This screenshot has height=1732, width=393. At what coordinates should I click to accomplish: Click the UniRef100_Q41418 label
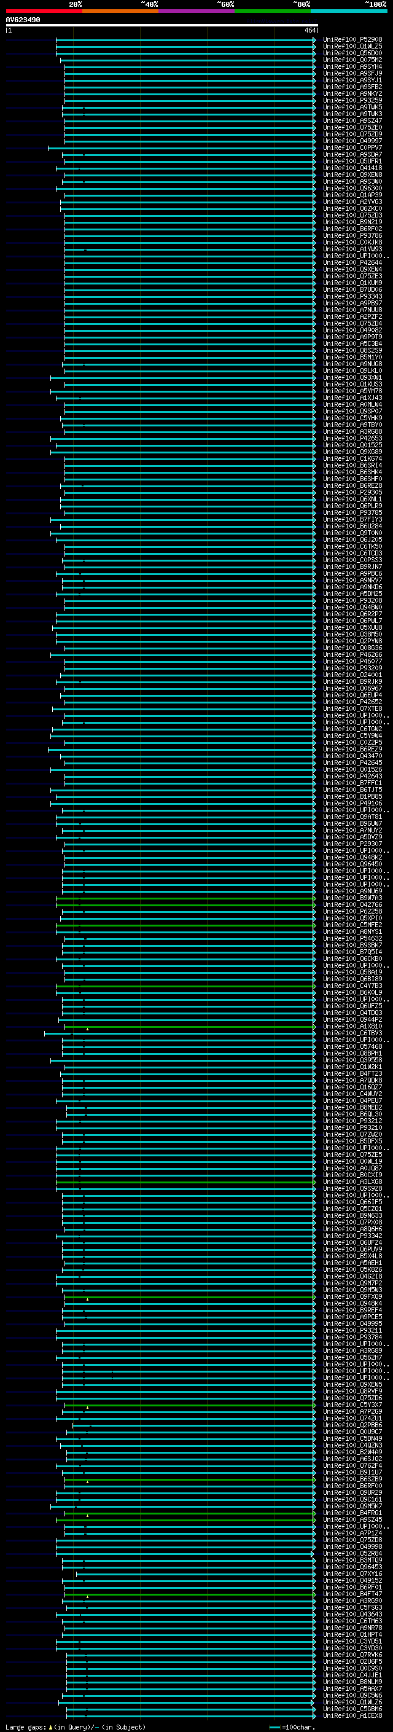pyautogui.click(x=352, y=168)
